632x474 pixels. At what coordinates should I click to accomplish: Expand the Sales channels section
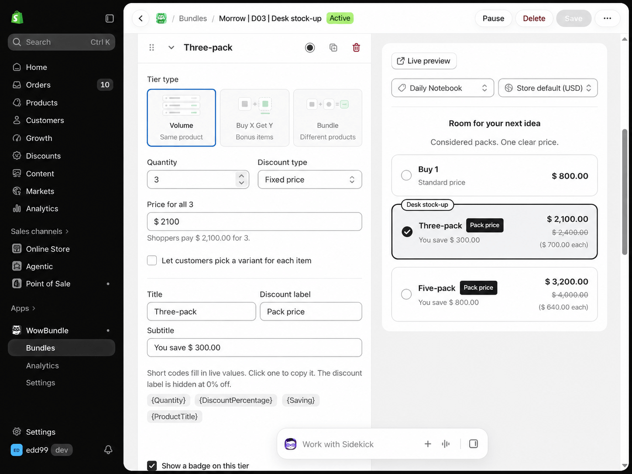(40, 231)
